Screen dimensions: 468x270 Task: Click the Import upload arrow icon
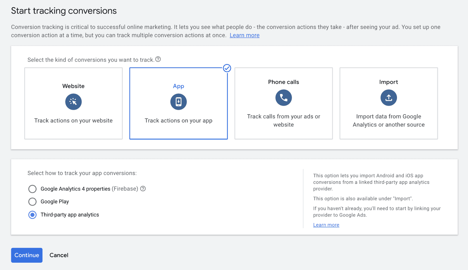pos(388,98)
